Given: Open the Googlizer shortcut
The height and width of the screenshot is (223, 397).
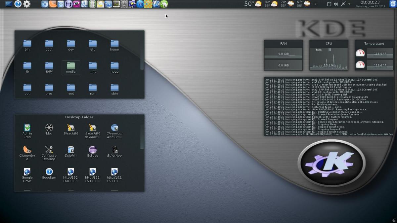Looking at the screenshot, I should click(x=49, y=174).
